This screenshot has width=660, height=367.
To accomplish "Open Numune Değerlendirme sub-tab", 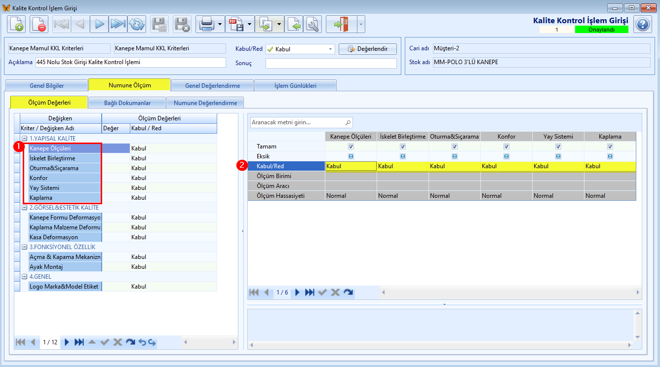I will (205, 103).
